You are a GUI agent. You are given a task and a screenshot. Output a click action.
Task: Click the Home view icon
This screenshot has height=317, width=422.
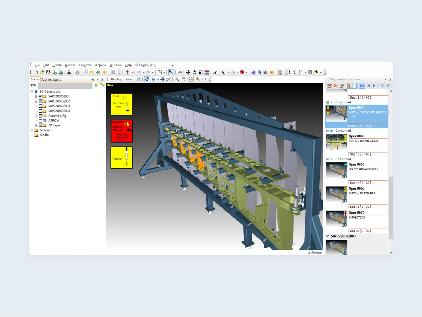[128, 73]
